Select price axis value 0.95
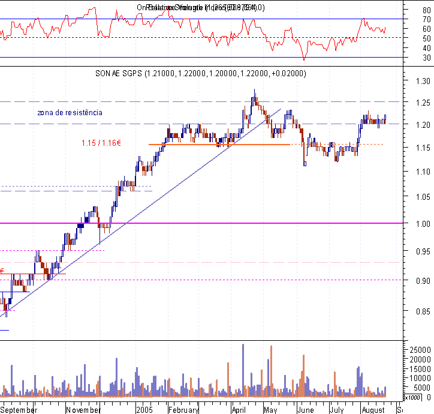The height and width of the screenshot is (414, 434). coord(423,251)
